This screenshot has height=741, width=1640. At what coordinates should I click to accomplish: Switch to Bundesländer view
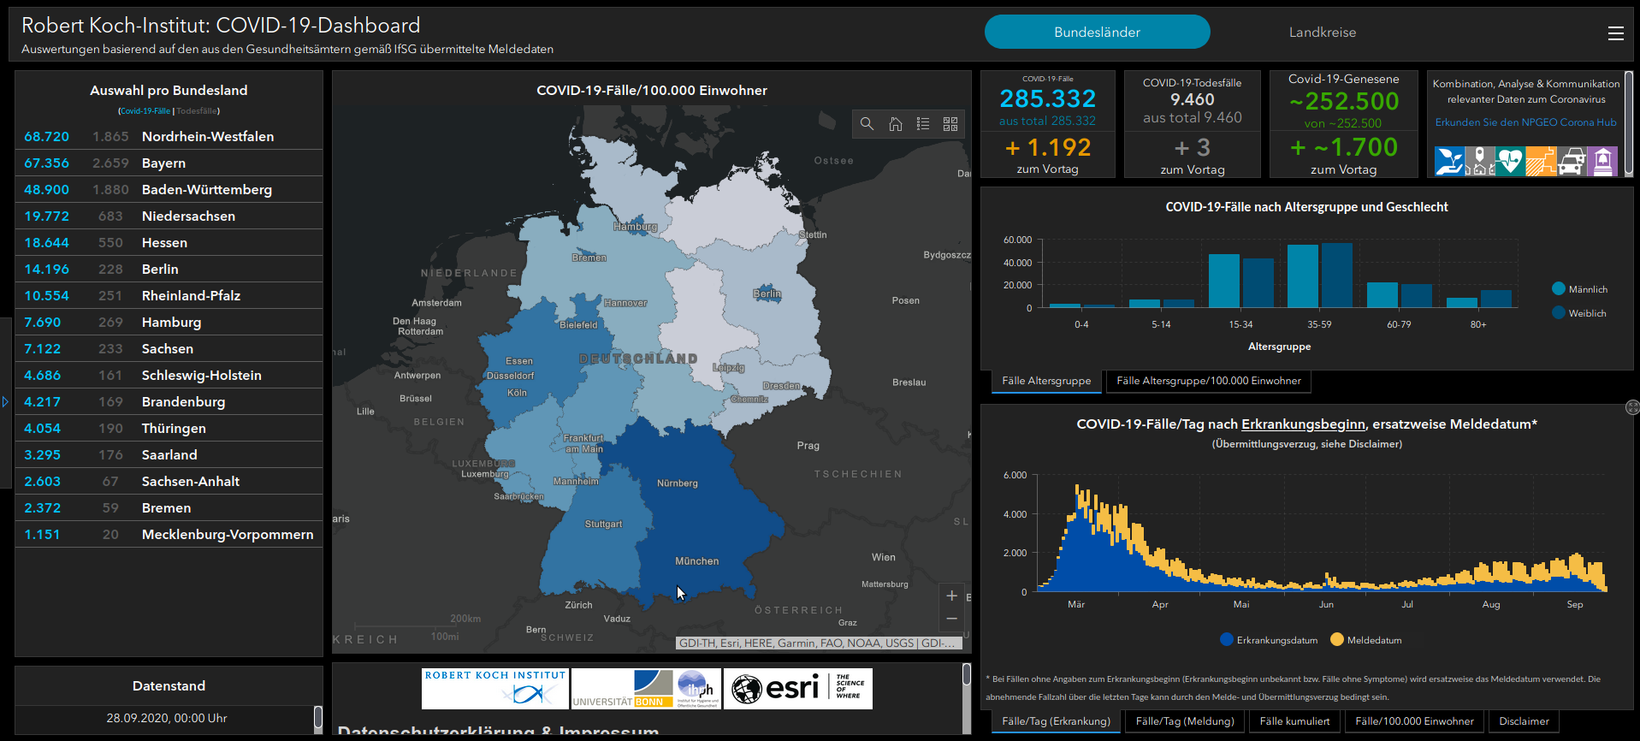(x=1097, y=33)
